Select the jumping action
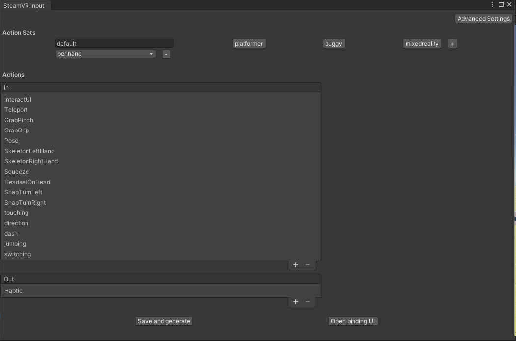 [161, 244]
